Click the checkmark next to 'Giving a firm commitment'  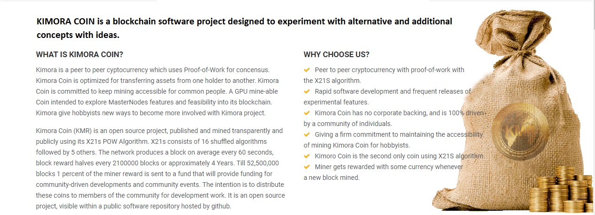[x=307, y=134]
